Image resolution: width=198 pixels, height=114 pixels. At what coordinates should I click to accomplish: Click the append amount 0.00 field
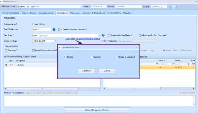(x=156, y=50)
